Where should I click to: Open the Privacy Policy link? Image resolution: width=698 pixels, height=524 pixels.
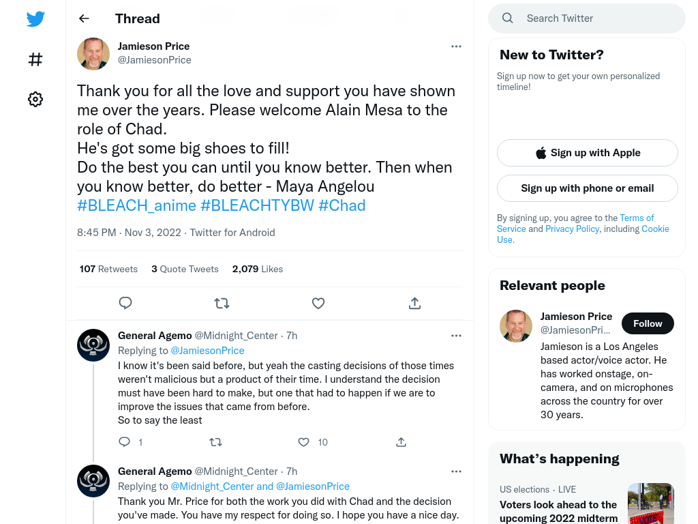(x=573, y=229)
